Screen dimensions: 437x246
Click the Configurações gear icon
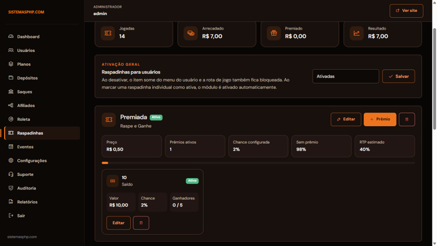11,160
